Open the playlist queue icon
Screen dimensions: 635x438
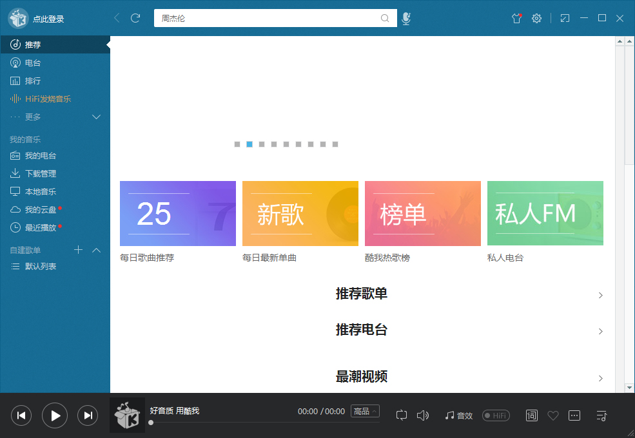pos(601,415)
